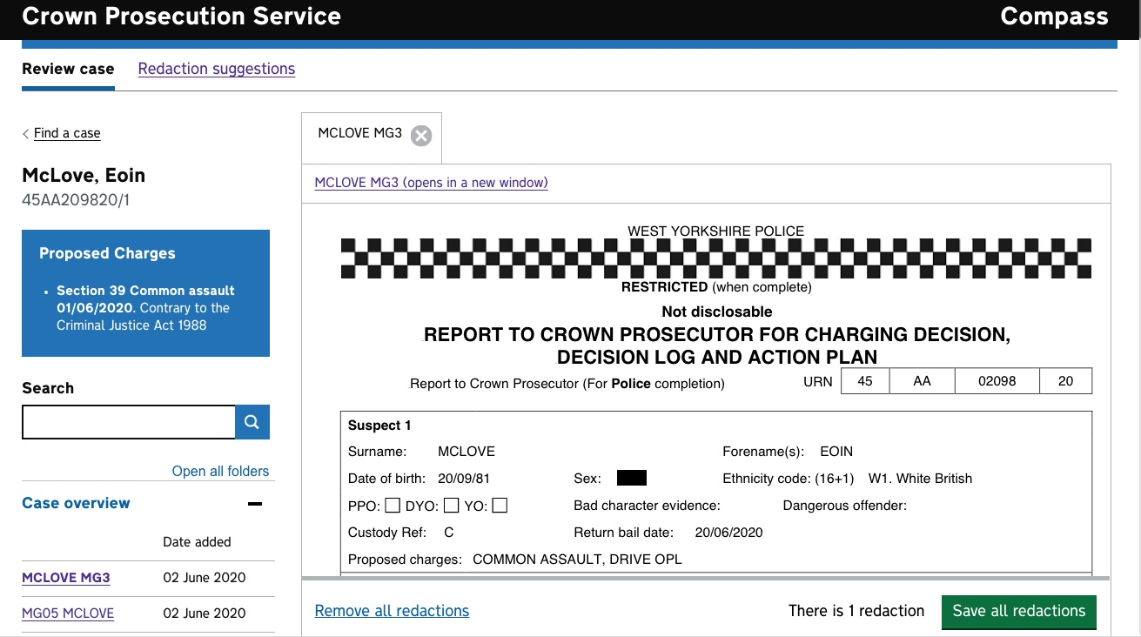
Task: Expand folders via Open all folders
Action: coord(220,471)
